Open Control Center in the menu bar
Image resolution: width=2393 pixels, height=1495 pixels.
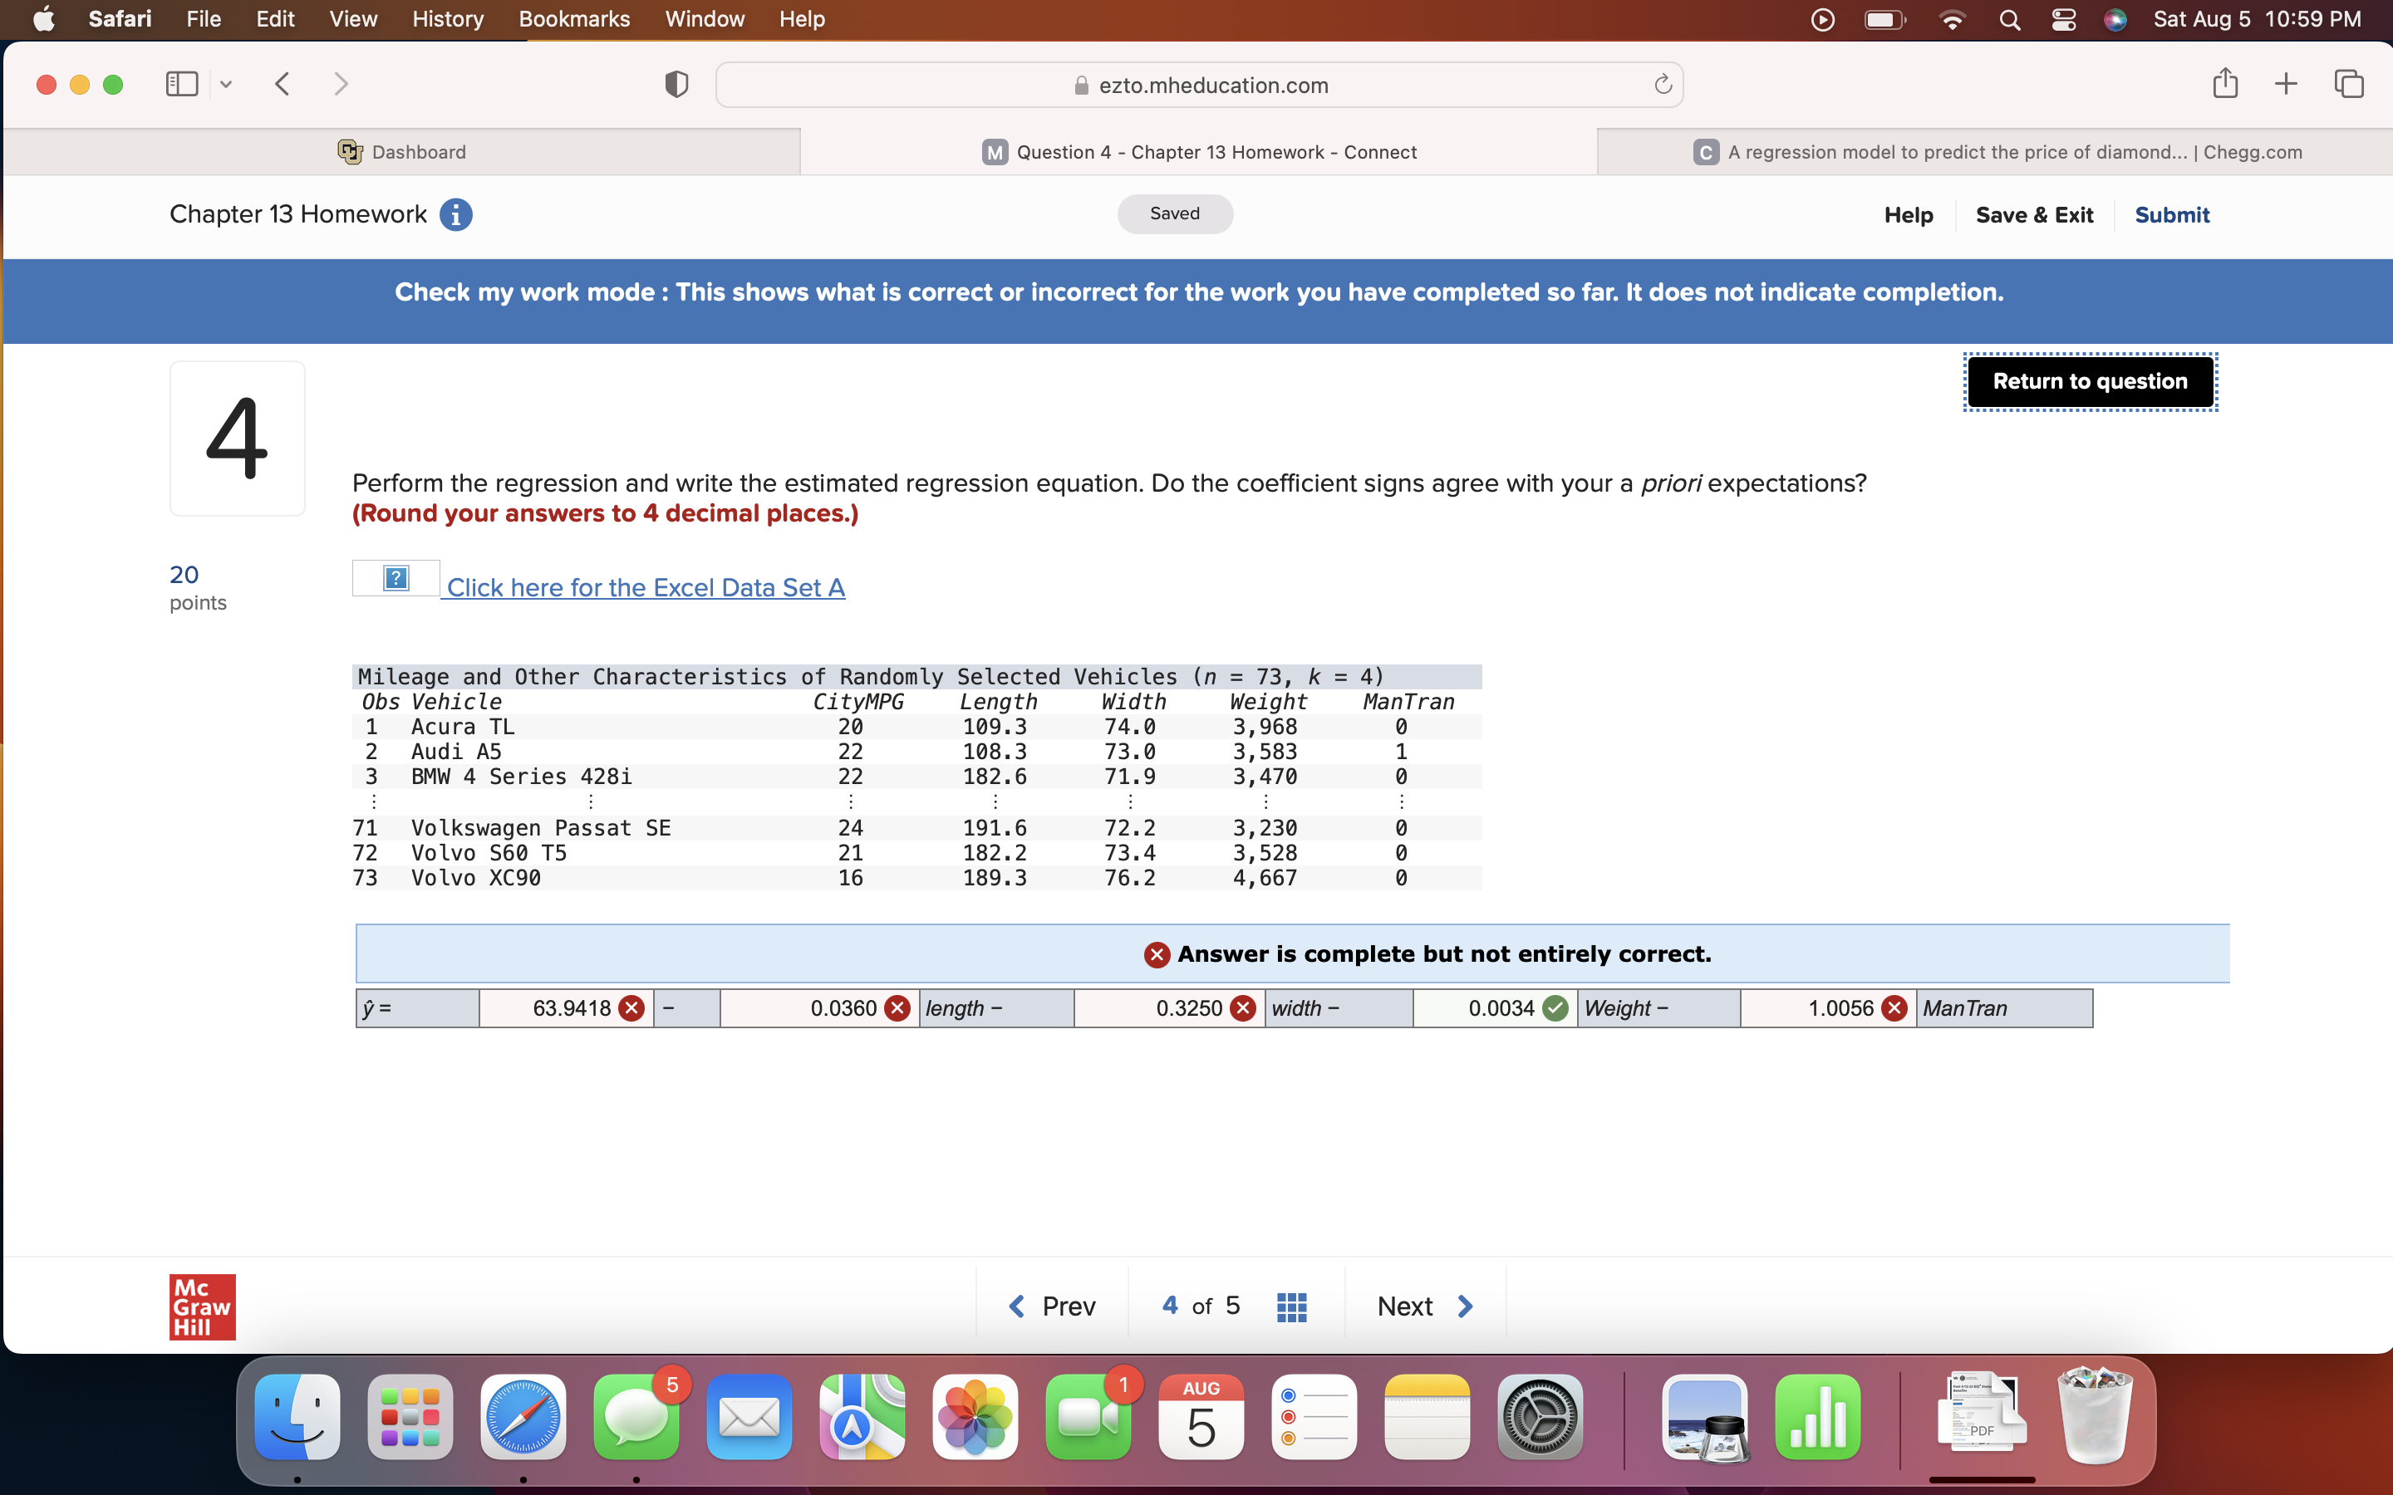pos(2063,19)
